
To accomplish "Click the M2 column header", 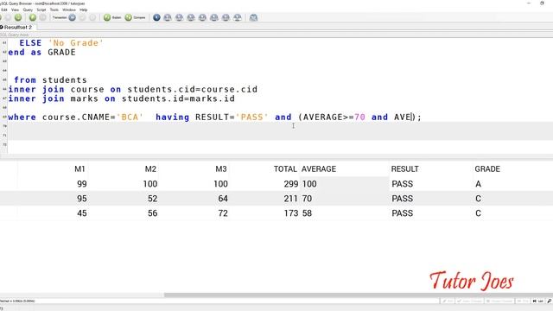I will point(150,169).
